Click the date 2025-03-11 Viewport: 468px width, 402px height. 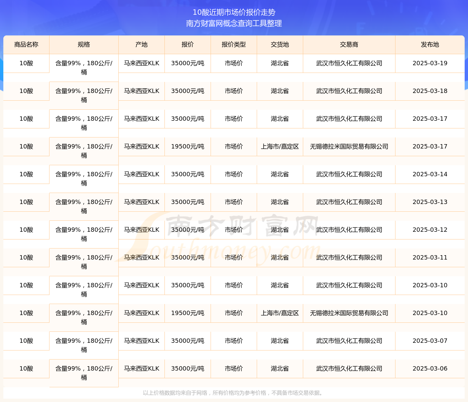430,258
